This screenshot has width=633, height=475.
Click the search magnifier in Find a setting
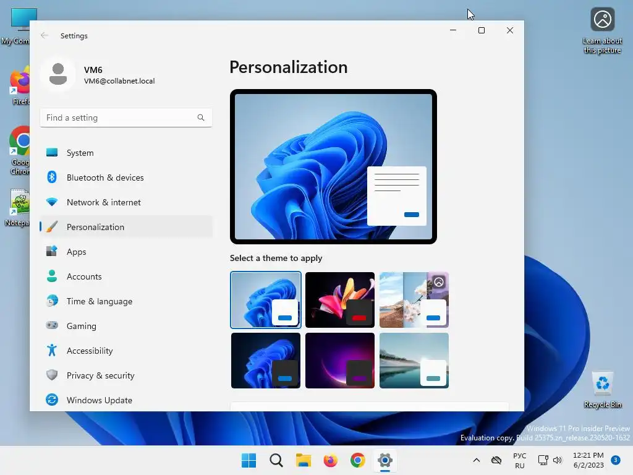point(201,118)
